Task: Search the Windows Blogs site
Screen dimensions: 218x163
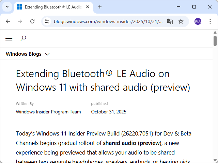Action: (23, 38)
